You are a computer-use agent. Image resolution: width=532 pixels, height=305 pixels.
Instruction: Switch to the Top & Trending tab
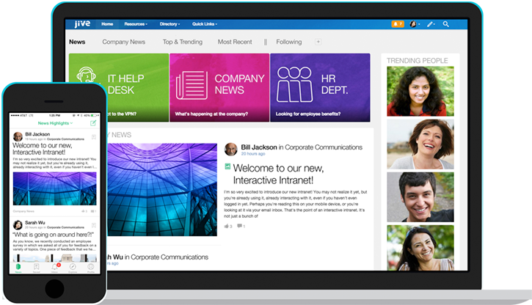tap(183, 42)
